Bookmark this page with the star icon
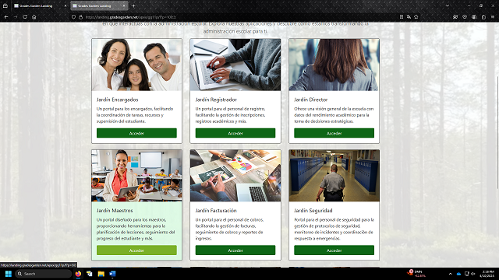 point(416,17)
